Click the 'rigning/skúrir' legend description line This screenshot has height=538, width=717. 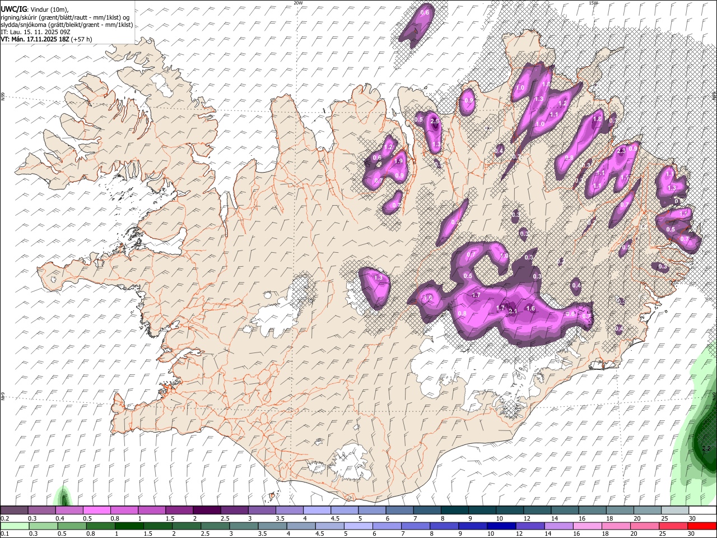click(65, 17)
